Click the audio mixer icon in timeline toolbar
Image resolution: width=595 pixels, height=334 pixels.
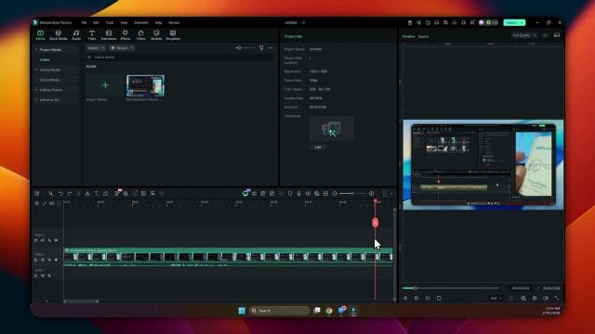click(x=308, y=194)
